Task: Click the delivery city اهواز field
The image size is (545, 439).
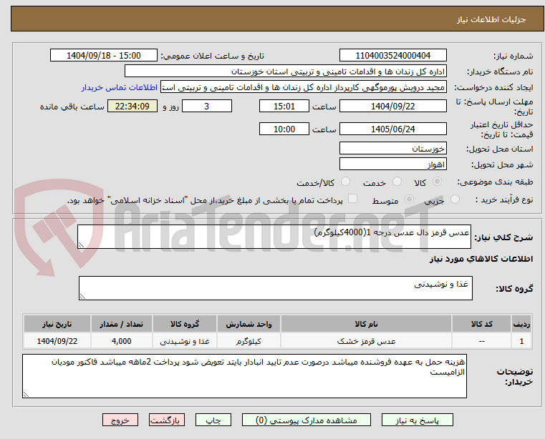Action: click(x=392, y=164)
